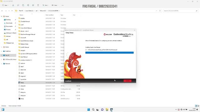Screen dimensions: 200x112
Task: Select the 'Release Notes' folder
Action: pos(24,44)
